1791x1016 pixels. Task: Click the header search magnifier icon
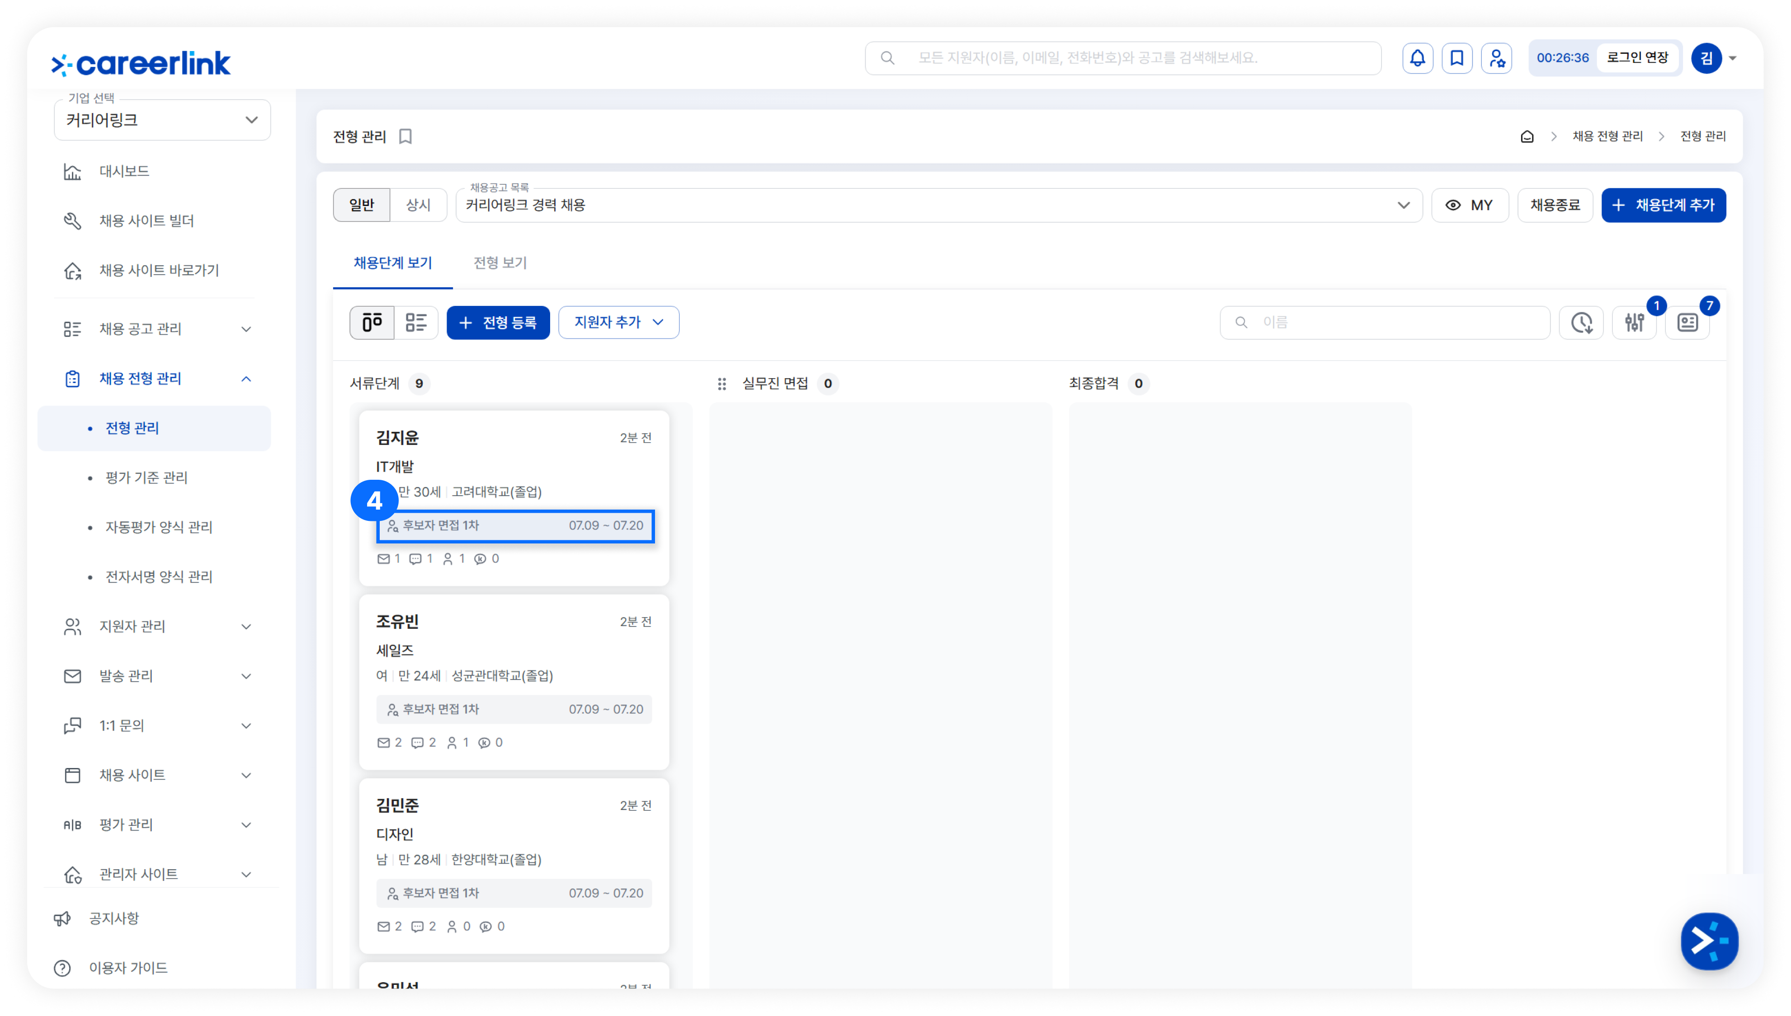pyautogui.click(x=887, y=58)
